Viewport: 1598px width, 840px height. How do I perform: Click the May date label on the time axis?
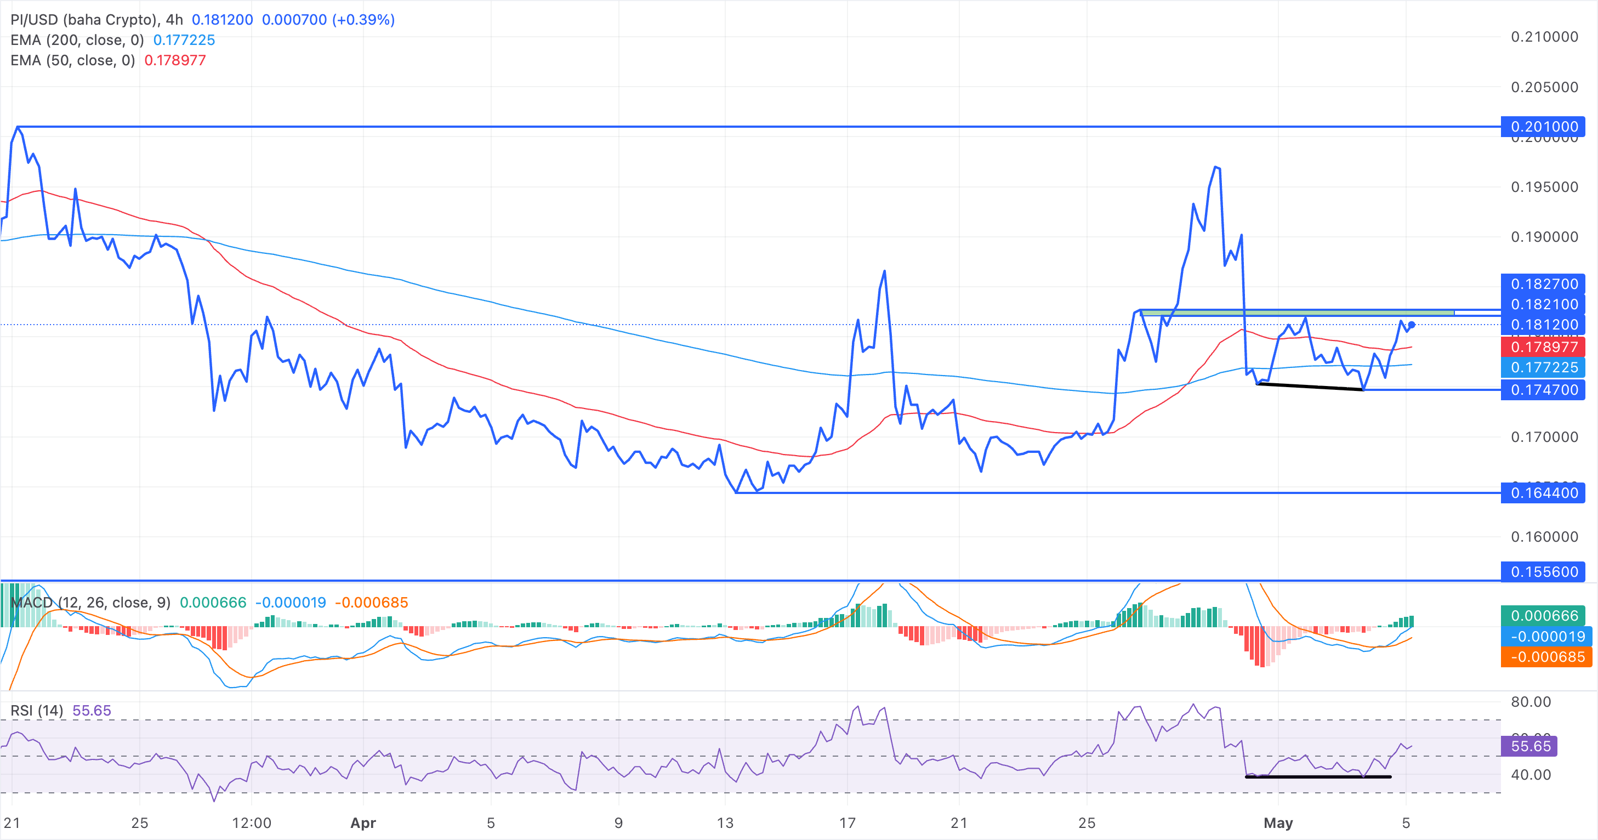pos(1278,823)
